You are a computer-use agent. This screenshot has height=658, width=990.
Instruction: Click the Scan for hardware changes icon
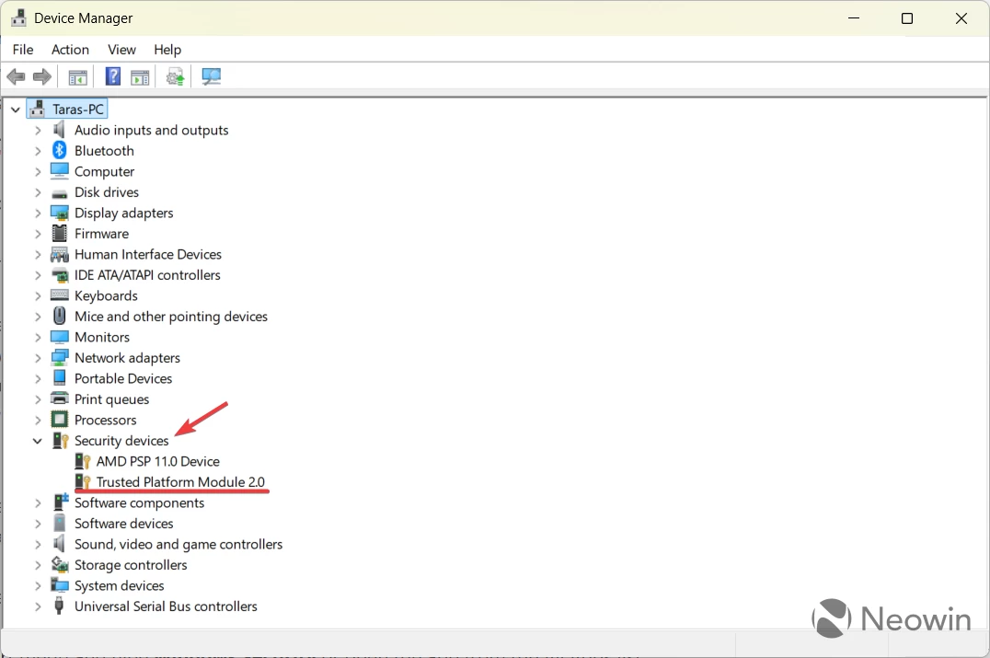point(211,76)
